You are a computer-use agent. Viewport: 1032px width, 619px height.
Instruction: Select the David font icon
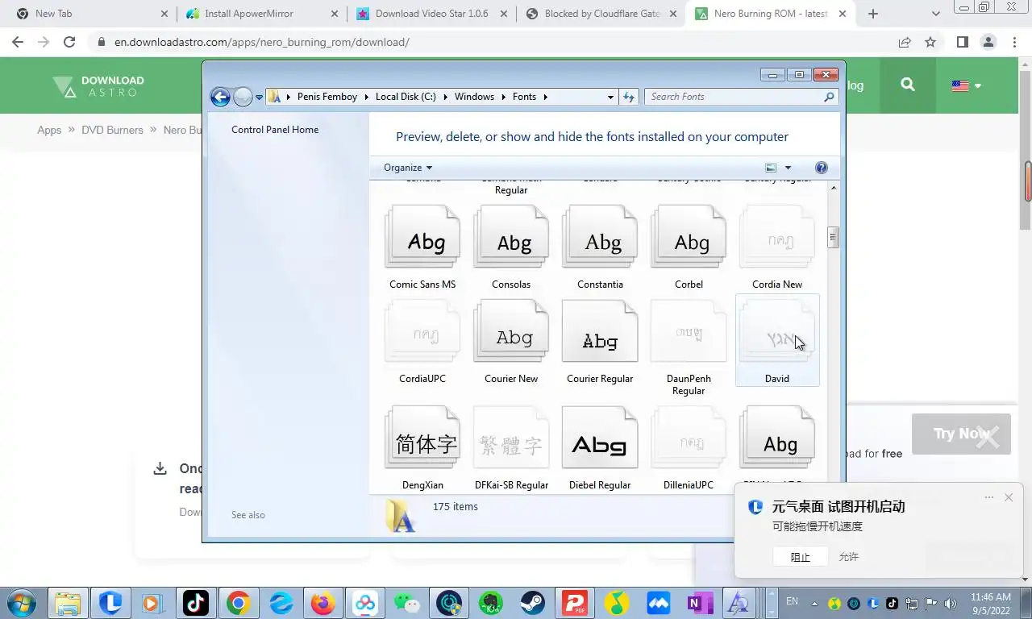coord(777,331)
